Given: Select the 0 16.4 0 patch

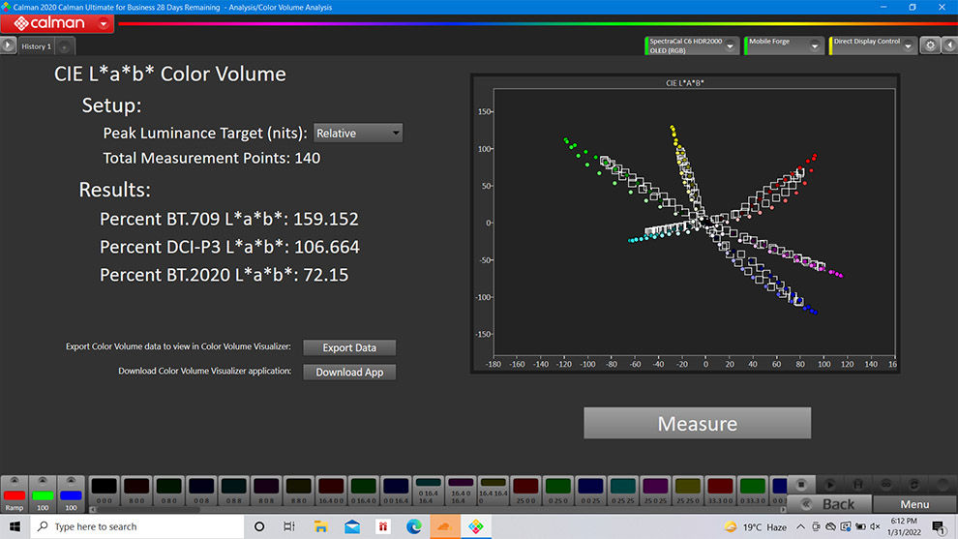Looking at the screenshot, I should (x=363, y=491).
